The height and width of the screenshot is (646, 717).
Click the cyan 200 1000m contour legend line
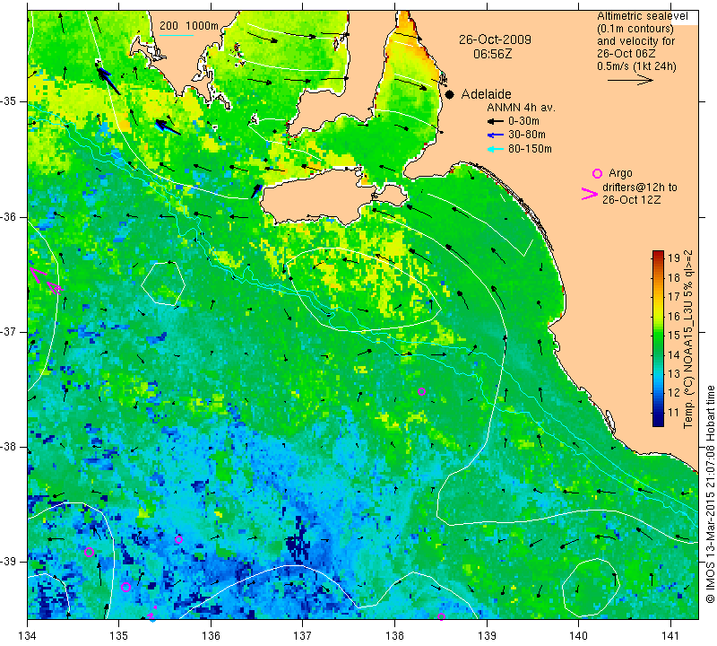click(x=177, y=35)
